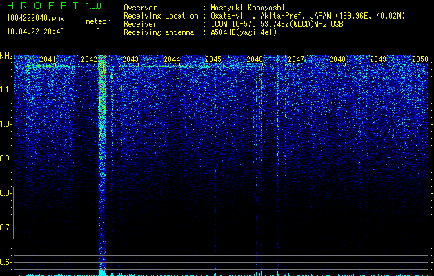The image size is (434, 276).
Task: Click the Ovserver label
Action: 140,8
